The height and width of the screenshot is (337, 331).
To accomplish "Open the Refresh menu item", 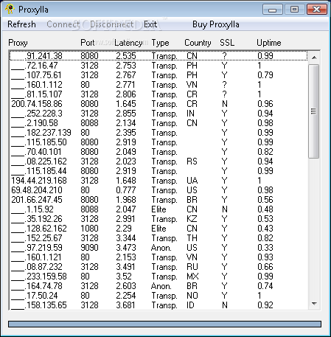I will [x=21, y=24].
